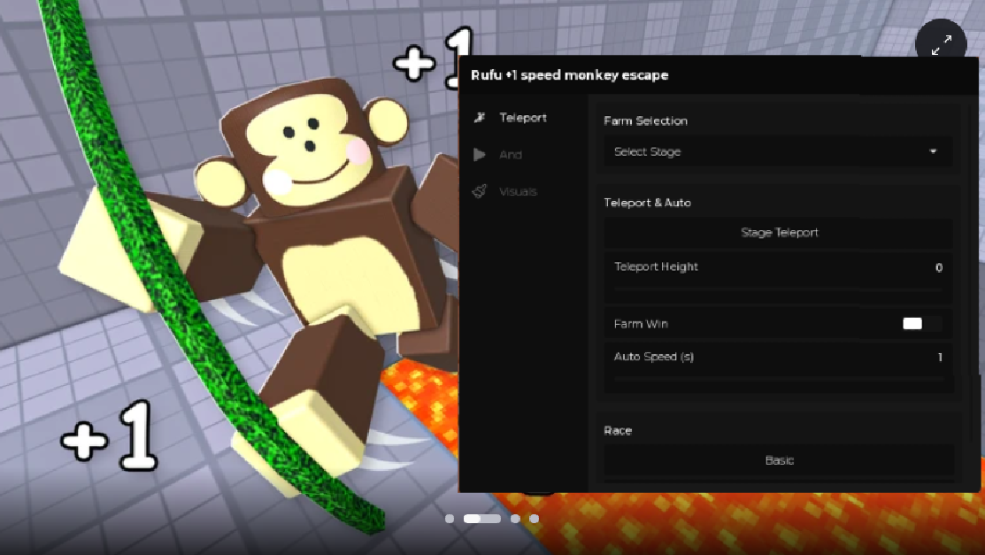
Task: Click the Teleport running-figure icon
Action: click(x=480, y=118)
